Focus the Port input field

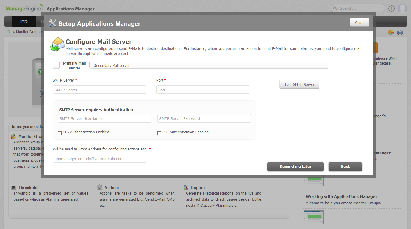203,90
